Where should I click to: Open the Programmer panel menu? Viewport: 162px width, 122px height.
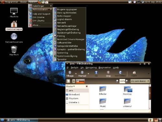pyautogui.click(x=10, y=2)
